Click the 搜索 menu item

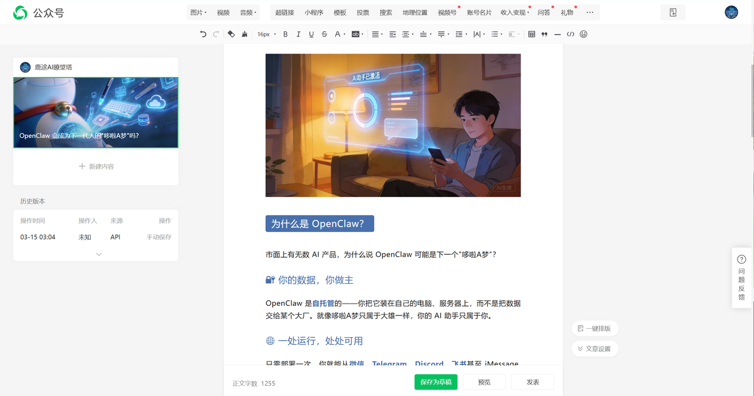pyautogui.click(x=386, y=12)
